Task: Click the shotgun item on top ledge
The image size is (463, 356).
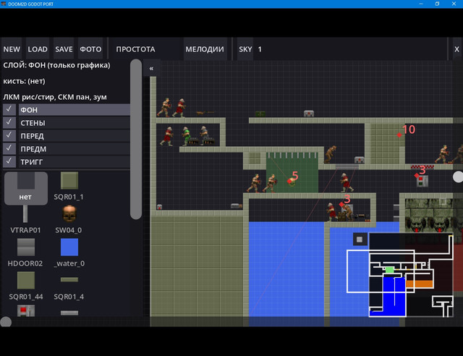Action: tap(205, 113)
